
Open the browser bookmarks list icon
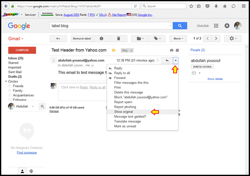(199, 6)
